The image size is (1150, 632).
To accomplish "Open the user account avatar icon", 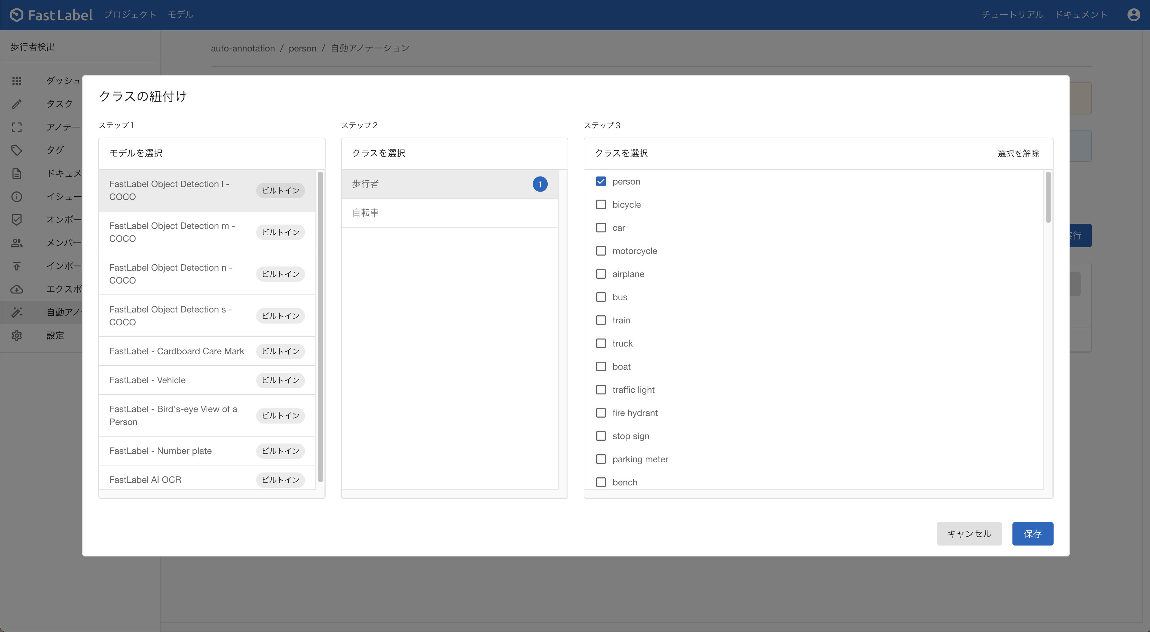I will [1134, 15].
